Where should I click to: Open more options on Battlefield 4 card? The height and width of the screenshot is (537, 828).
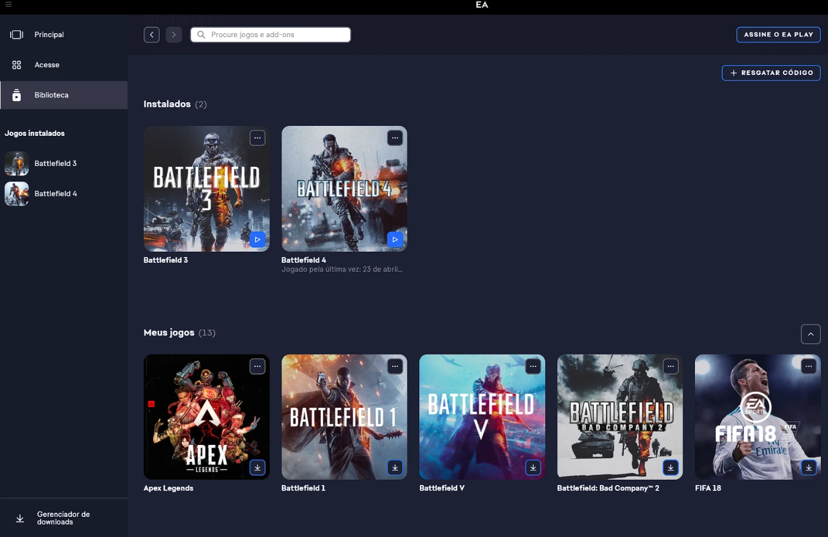pos(395,138)
